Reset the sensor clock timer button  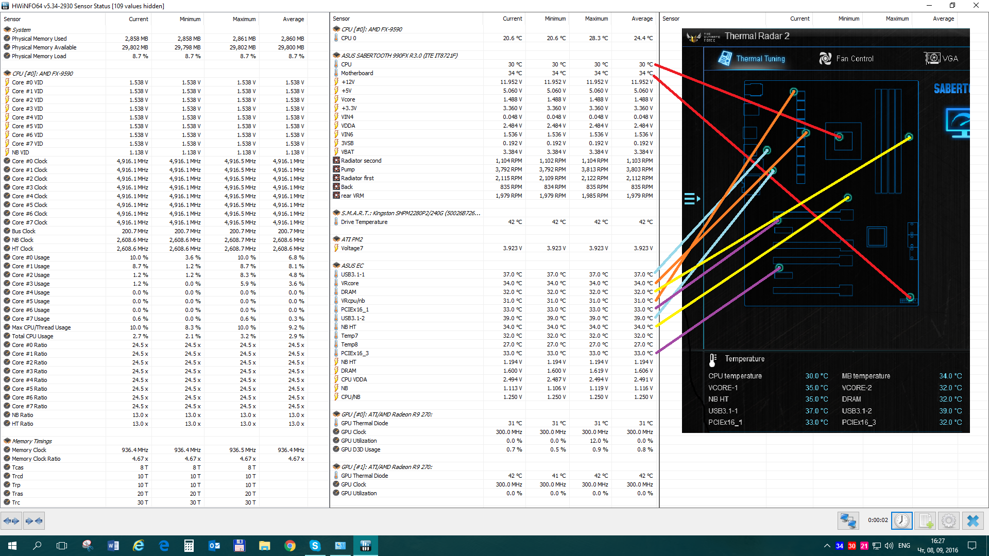click(901, 521)
